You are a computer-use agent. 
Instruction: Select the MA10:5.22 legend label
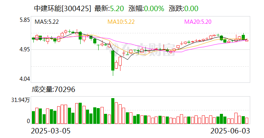pos(121,22)
